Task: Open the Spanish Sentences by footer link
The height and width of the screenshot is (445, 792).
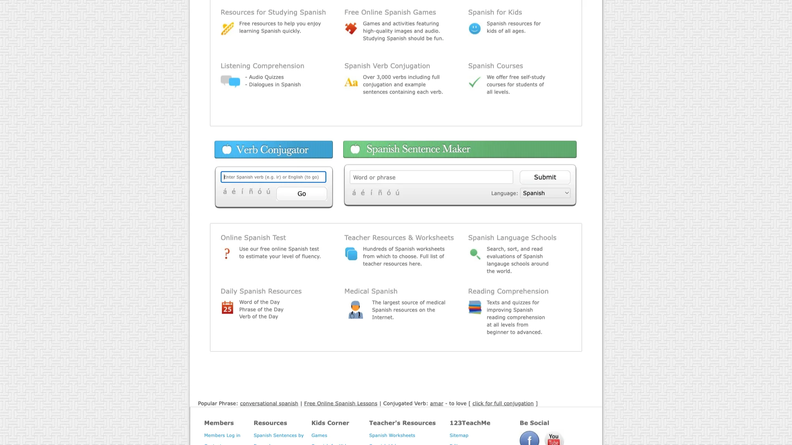Action: 278,435
